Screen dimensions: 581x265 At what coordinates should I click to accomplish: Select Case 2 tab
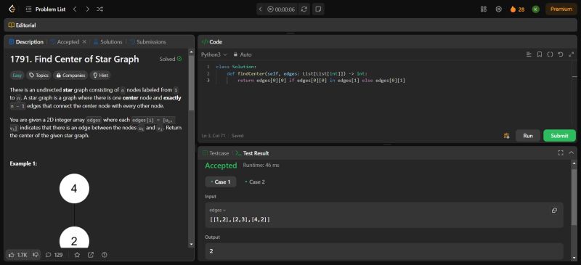point(255,182)
